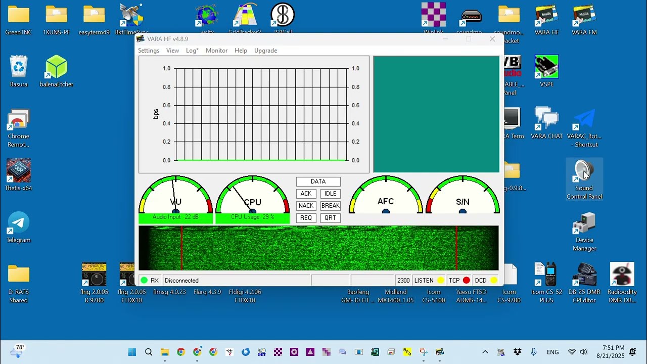Launch the VARA HF desktop shortcut
This screenshot has width=647, height=364.
[546, 20]
